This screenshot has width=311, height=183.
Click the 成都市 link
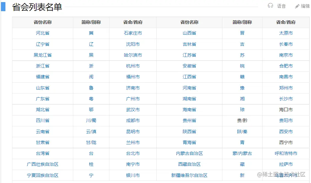(133, 121)
